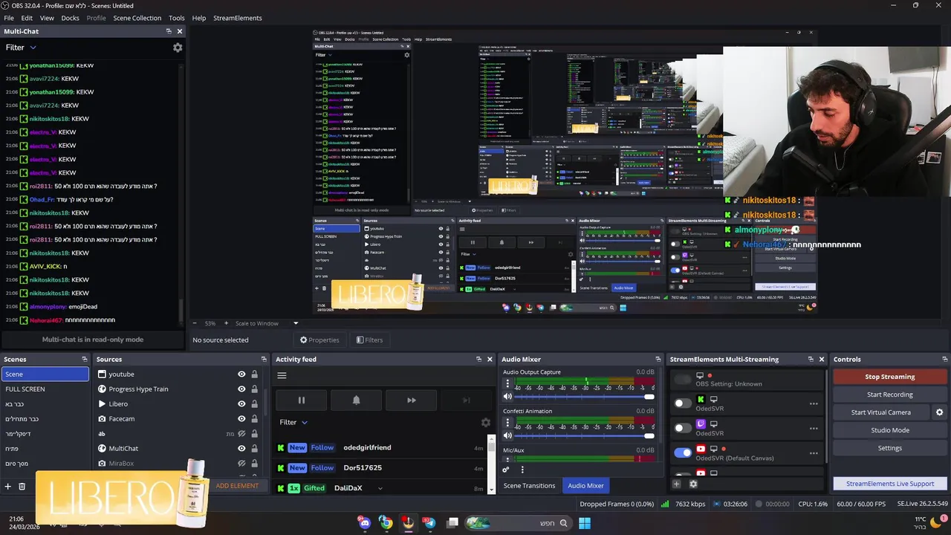The height and width of the screenshot is (535, 951).
Task: Add a multi-streaming destination with plus
Action: coord(677,484)
